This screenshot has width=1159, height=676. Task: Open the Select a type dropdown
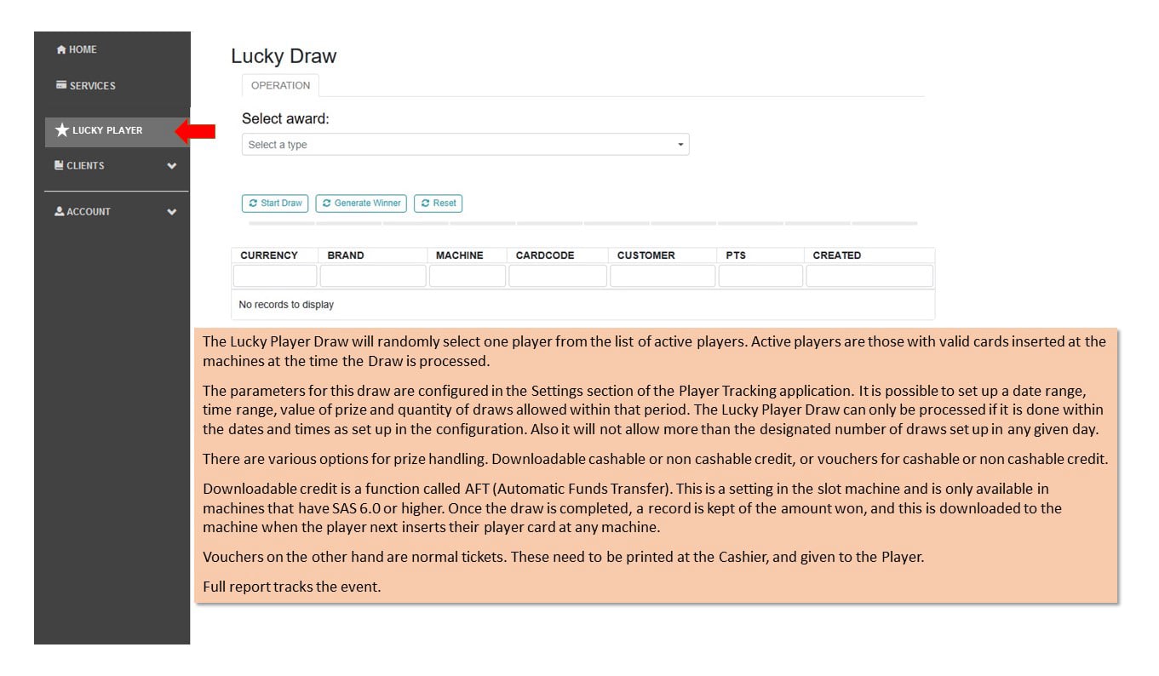coord(465,145)
